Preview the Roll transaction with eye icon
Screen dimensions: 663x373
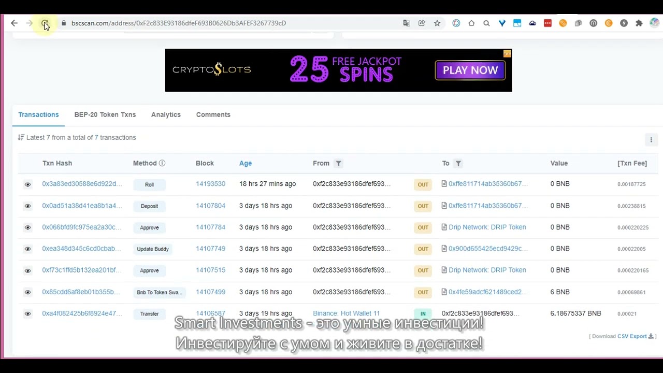(28, 184)
